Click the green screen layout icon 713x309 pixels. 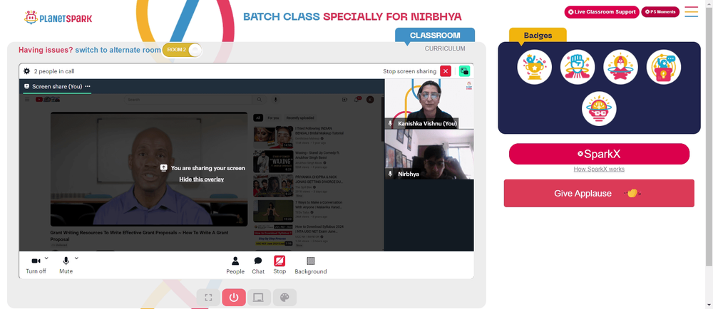tap(464, 71)
